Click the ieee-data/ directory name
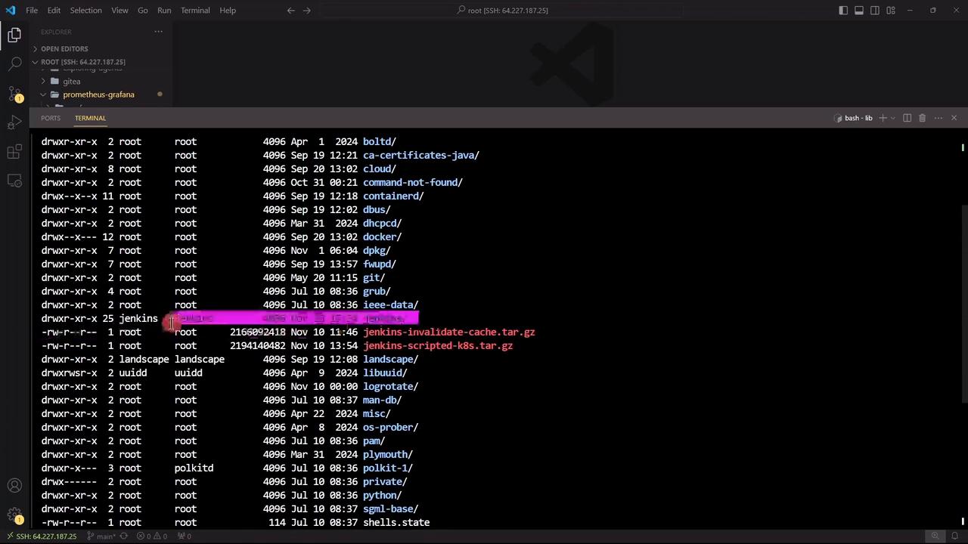 (390, 304)
